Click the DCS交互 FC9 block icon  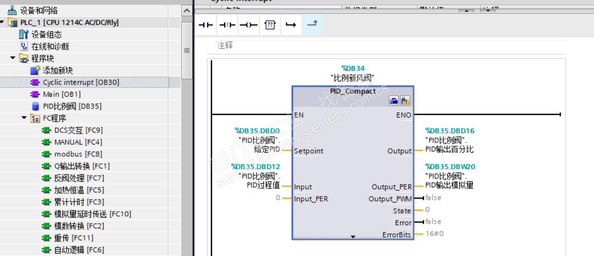(46, 131)
